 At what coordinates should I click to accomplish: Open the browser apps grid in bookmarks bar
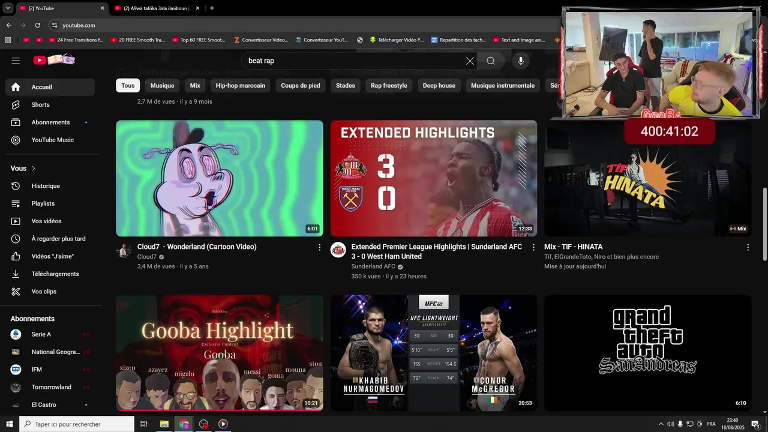click(8, 40)
